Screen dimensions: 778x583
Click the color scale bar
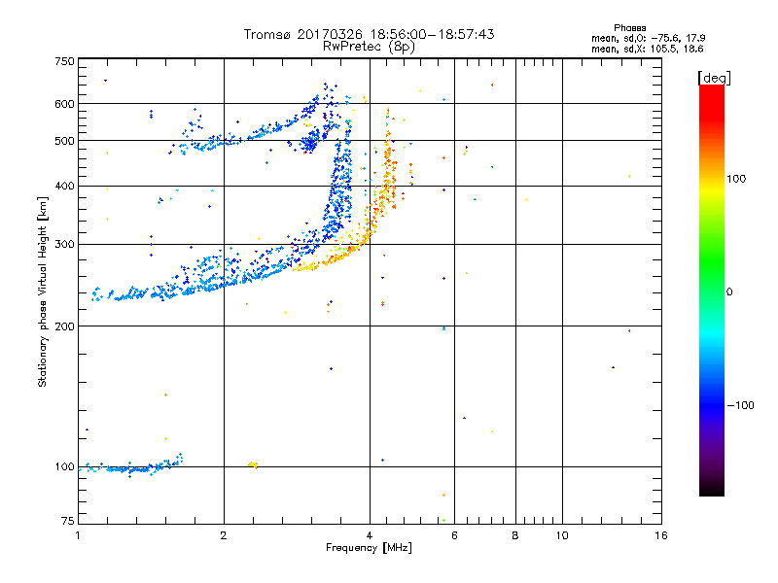coord(712,290)
